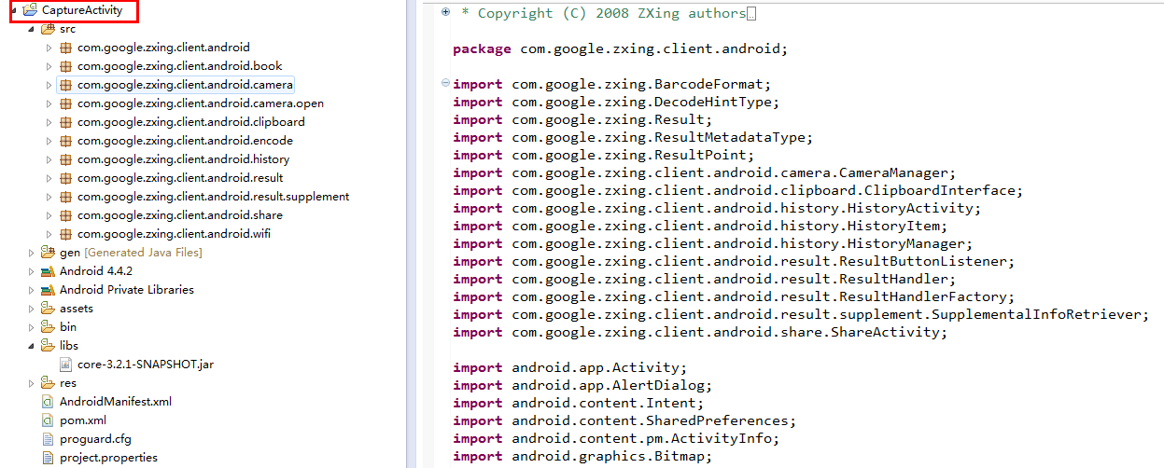Click import of SupplementalInfoRetriever line
The width and height of the screenshot is (1164, 468).
(x=801, y=314)
